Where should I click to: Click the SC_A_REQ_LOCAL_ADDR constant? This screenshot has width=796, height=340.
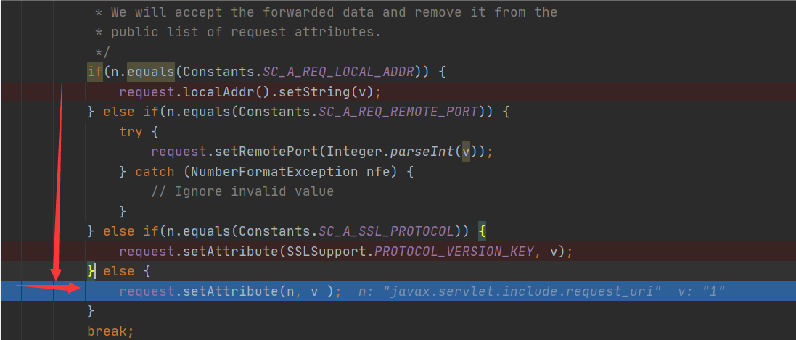(x=339, y=72)
